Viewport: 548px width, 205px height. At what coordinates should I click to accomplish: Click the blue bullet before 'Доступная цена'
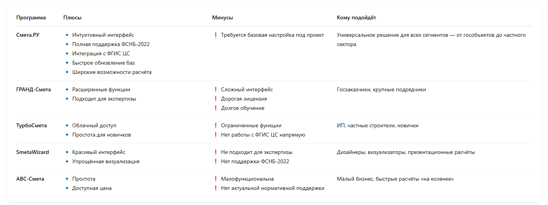pyautogui.click(x=67, y=188)
